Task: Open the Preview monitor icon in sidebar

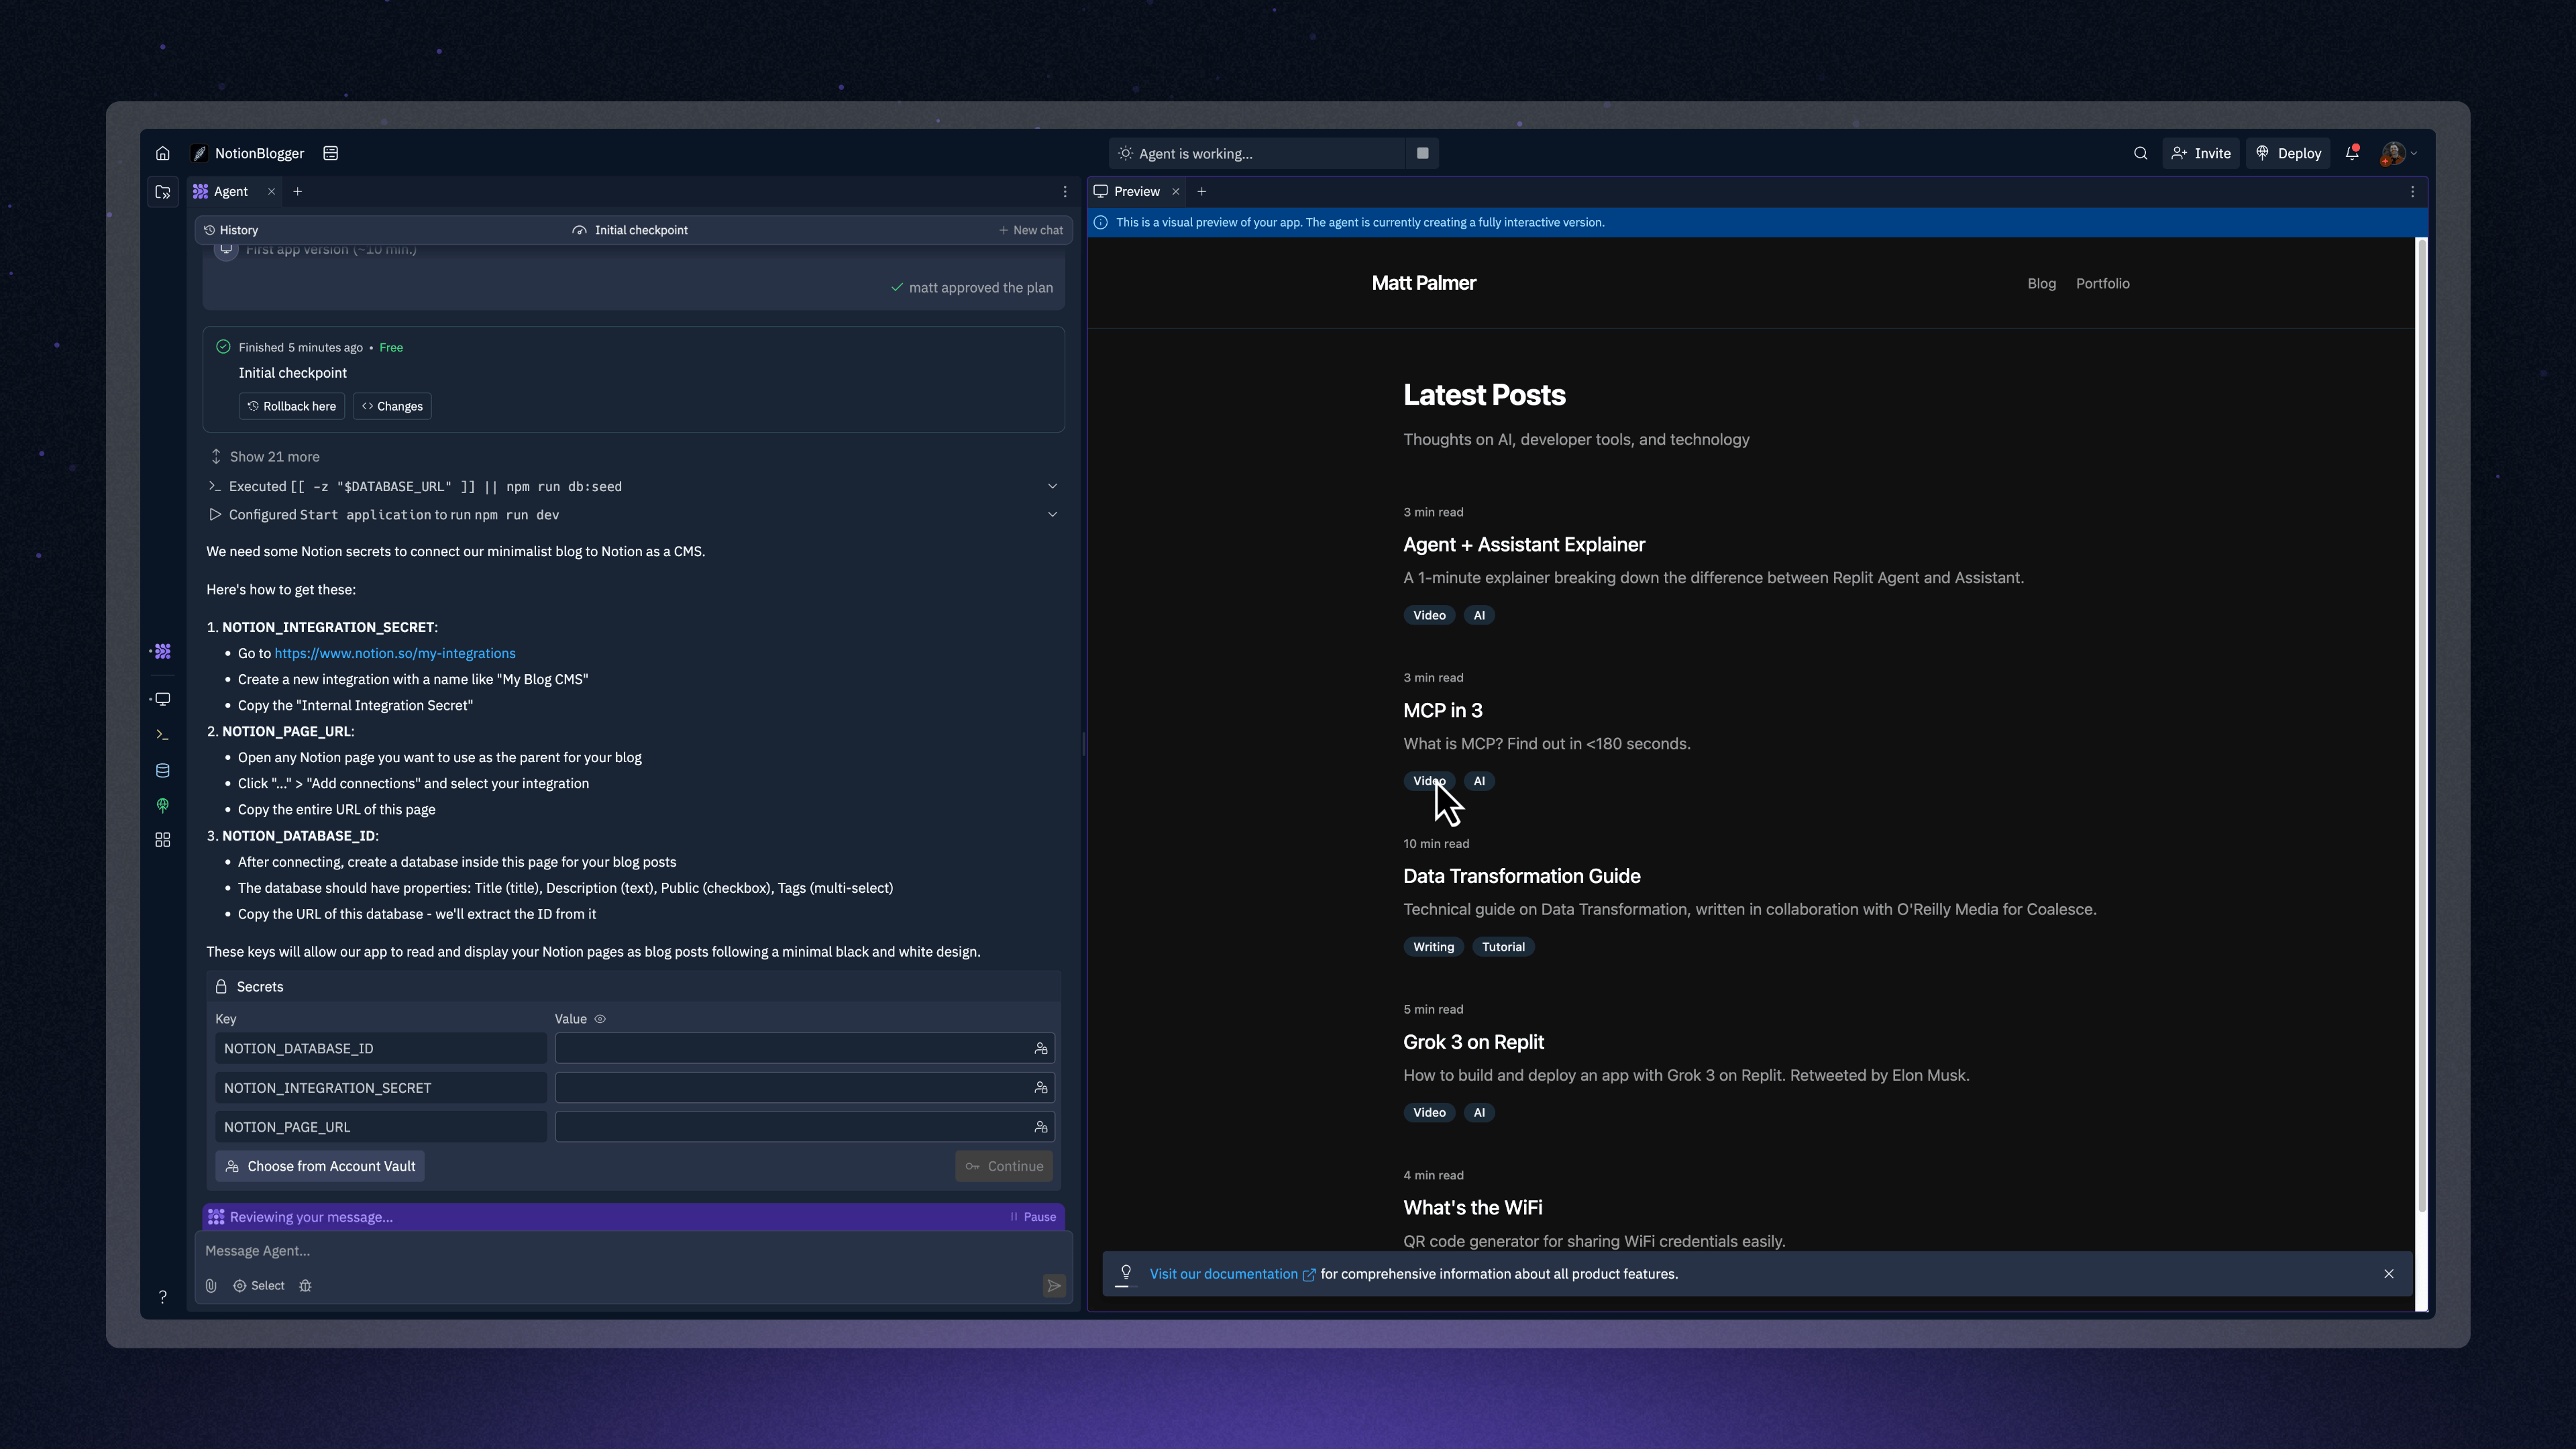Action: tap(163, 699)
